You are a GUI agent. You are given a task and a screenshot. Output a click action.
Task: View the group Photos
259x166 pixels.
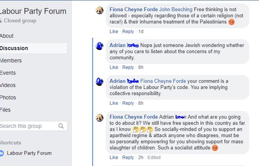(8, 97)
